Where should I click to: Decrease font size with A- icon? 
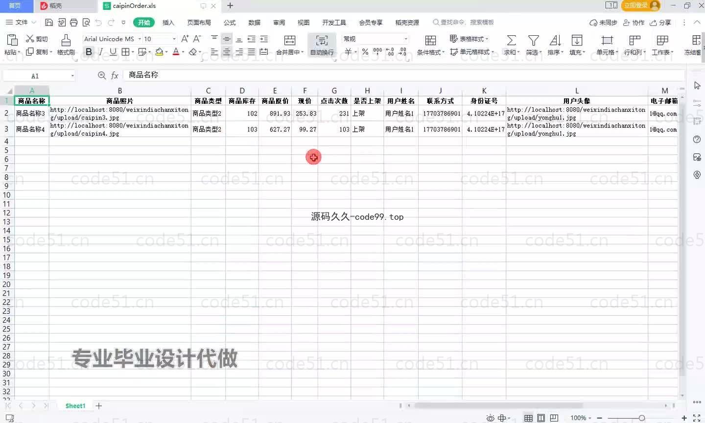[x=197, y=39]
